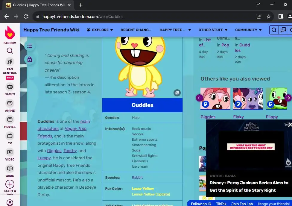Open the Giggles link in the paragraph
Image resolution: width=292 pixels, height=206 pixels.
click(x=54, y=151)
